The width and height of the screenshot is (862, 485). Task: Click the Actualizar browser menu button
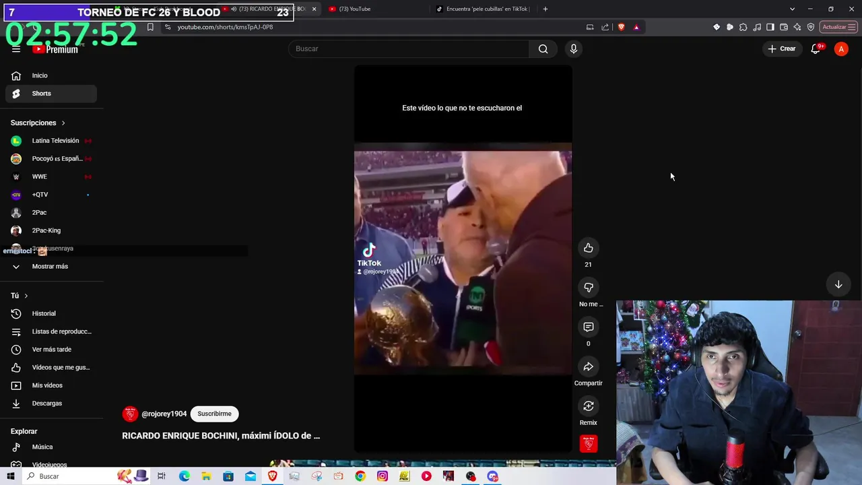coord(838,27)
